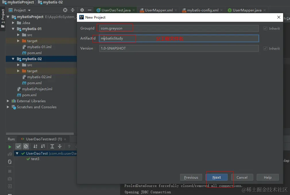290x195 pixels.
Task: Click the sort alphabetically icon in Run toolbar
Action: (35, 147)
